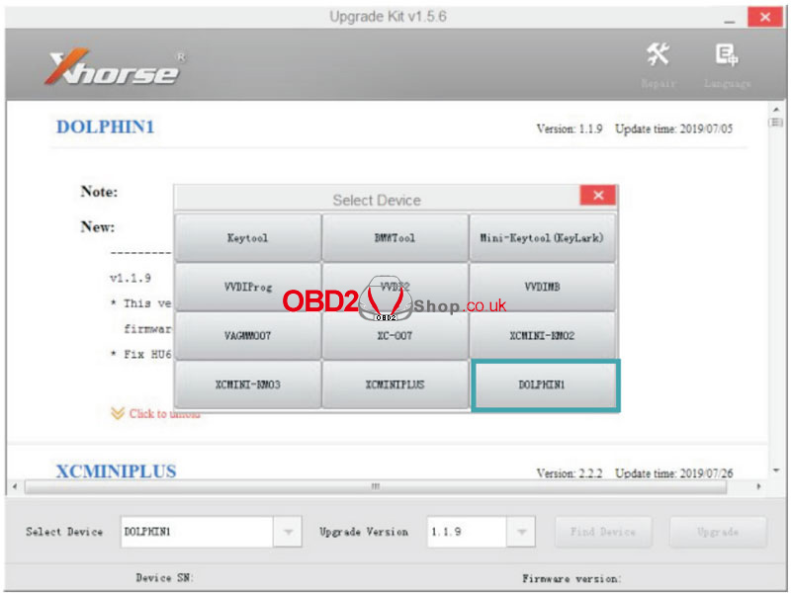
Task: Choose Keytool in Select Device
Action: click(248, 237)
